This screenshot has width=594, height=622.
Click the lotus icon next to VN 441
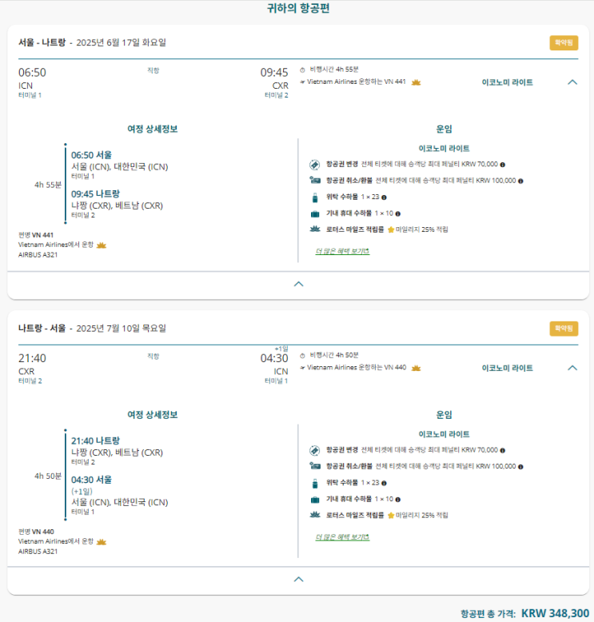pos(416,82)
